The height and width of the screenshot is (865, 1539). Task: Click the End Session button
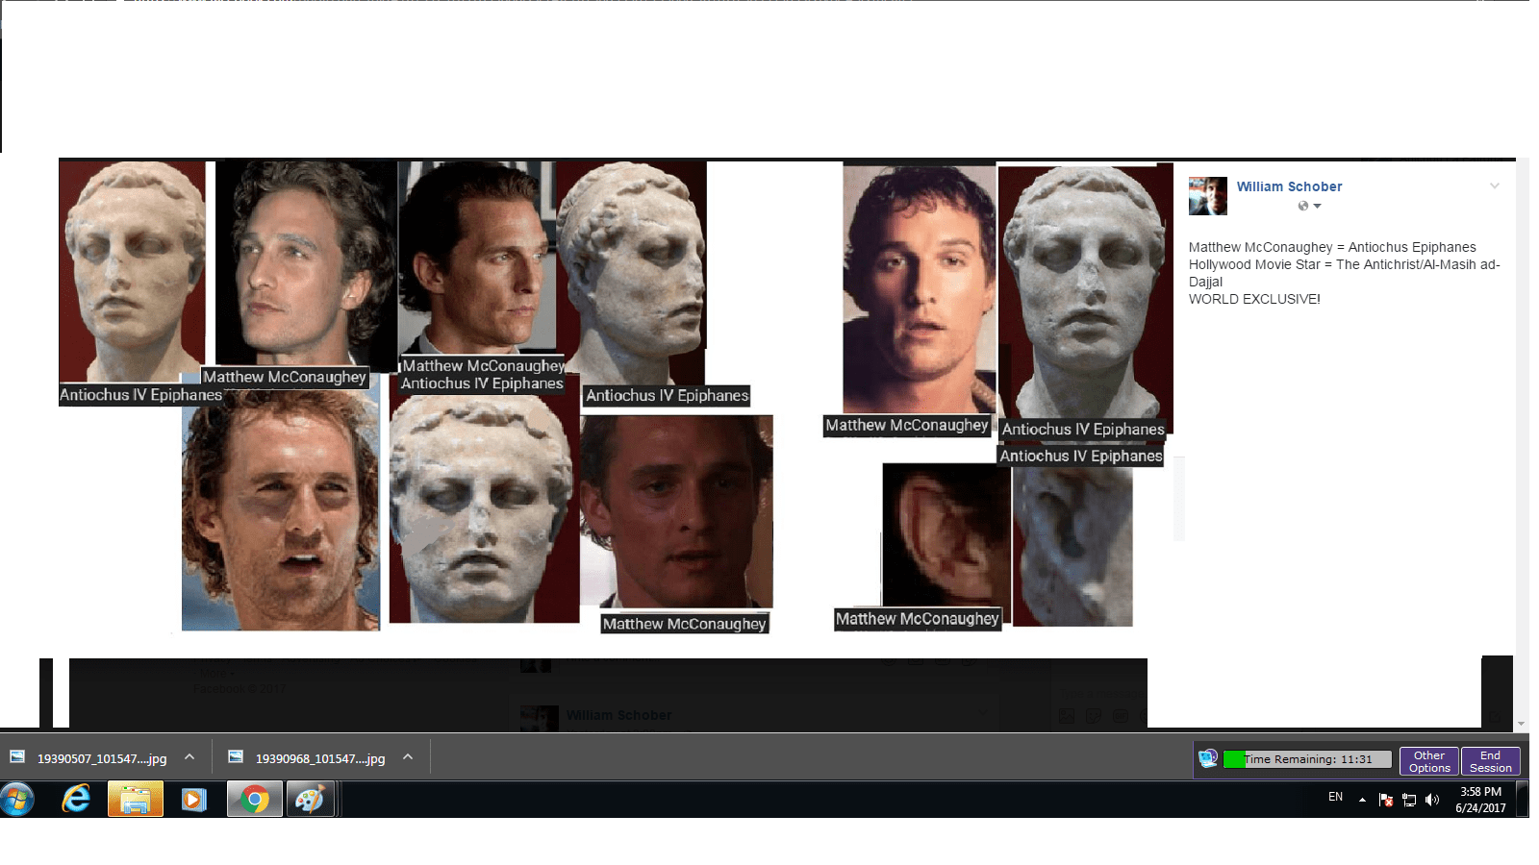click(x=1490, y=761)
